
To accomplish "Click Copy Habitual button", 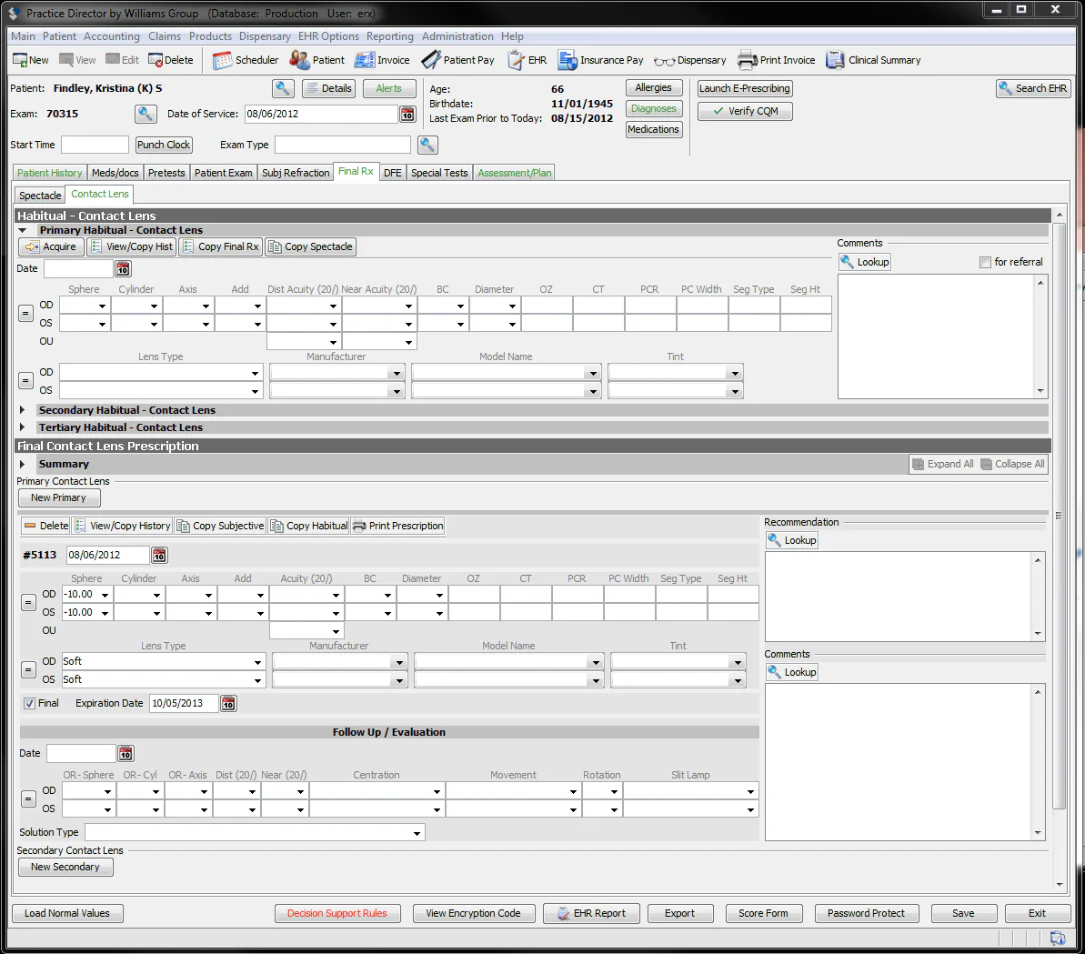I will [308, 526].
